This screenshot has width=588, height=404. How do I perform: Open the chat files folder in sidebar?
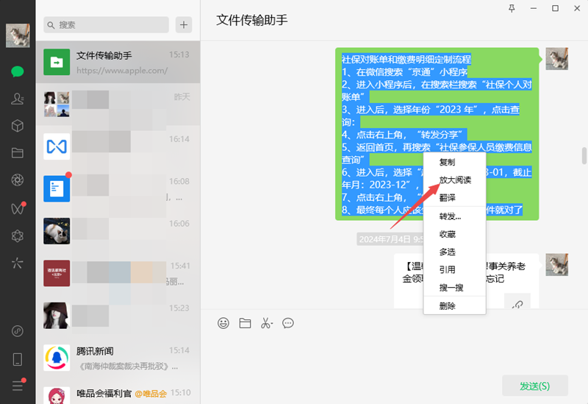tap(18, 153)
